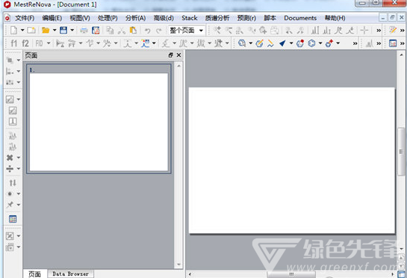The width and height of the screenshot is (407, 278).
Task: Select page 1 thumbnail in 页面 panel
Action: coord(99,119)
